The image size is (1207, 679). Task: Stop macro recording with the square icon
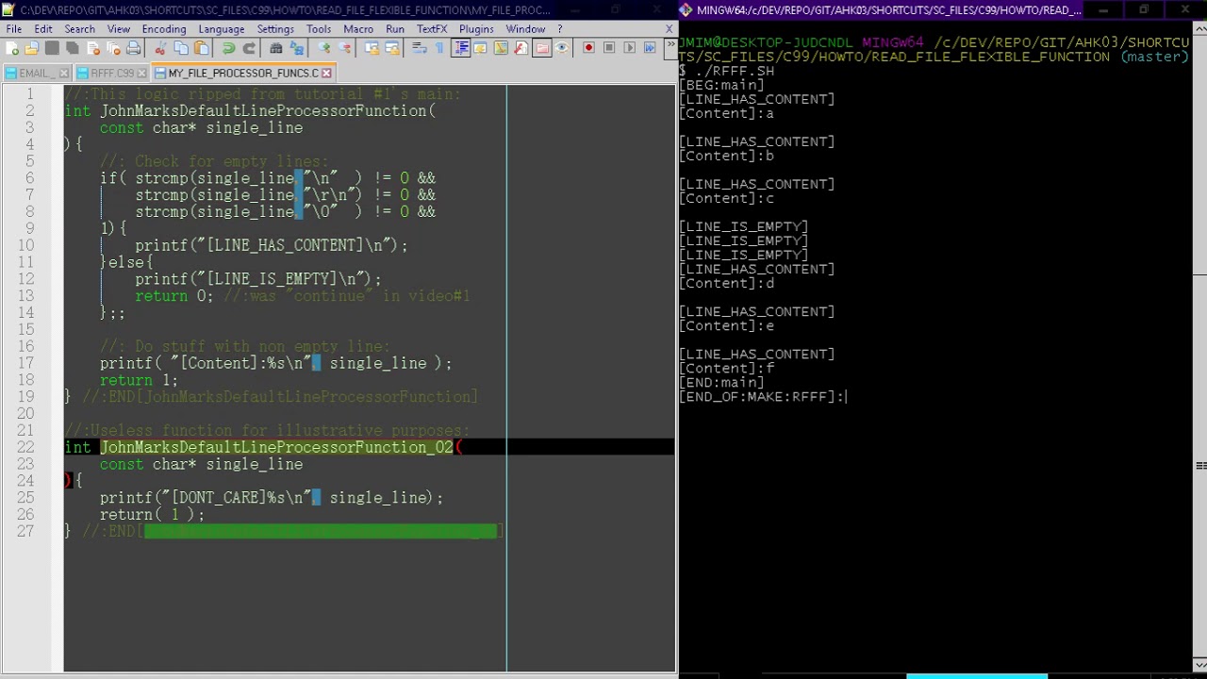click(x=609, y=48)
